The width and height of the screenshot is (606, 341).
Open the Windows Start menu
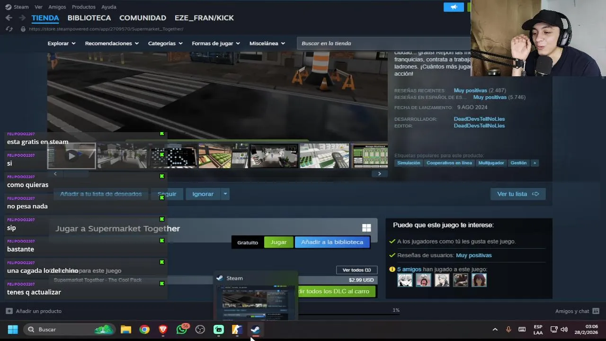click(x=13, y=330)
